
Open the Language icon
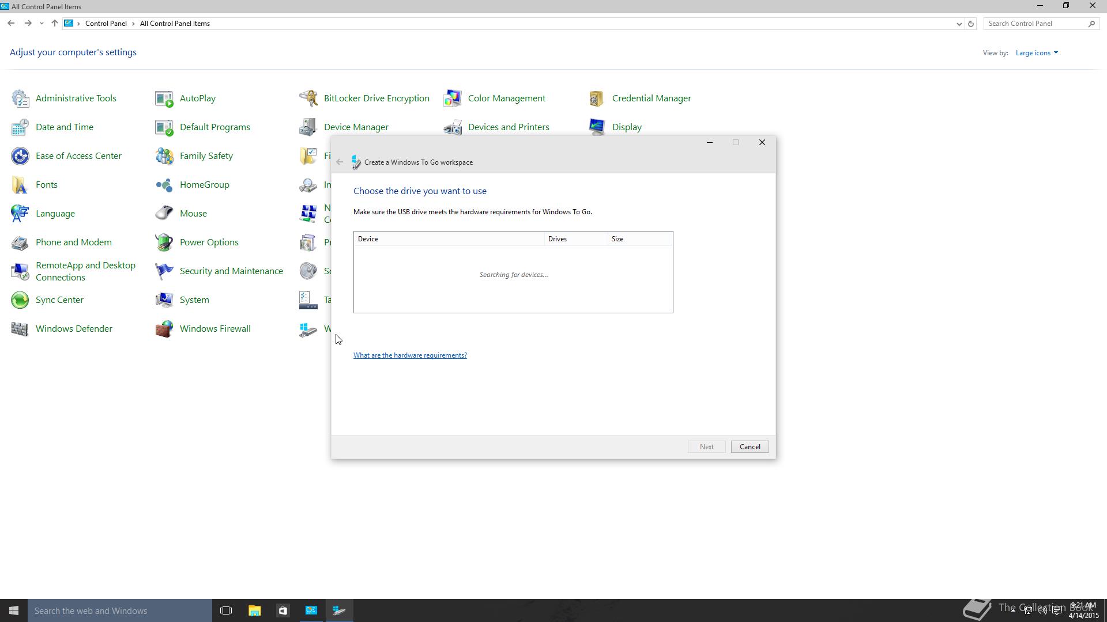click(20, 214)
